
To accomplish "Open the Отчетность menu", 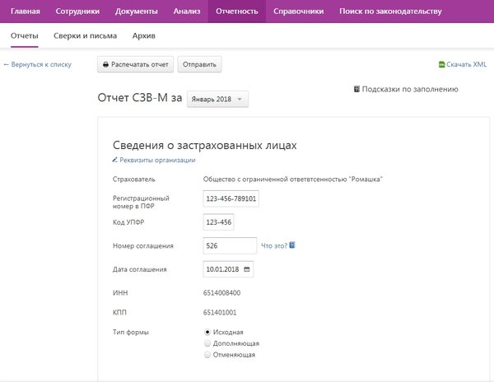I will click(x=236, y=12).
